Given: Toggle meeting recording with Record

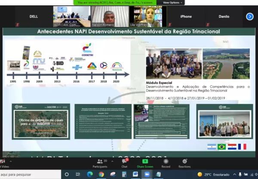Looking at the screenshot, I should tap(166, 163).
